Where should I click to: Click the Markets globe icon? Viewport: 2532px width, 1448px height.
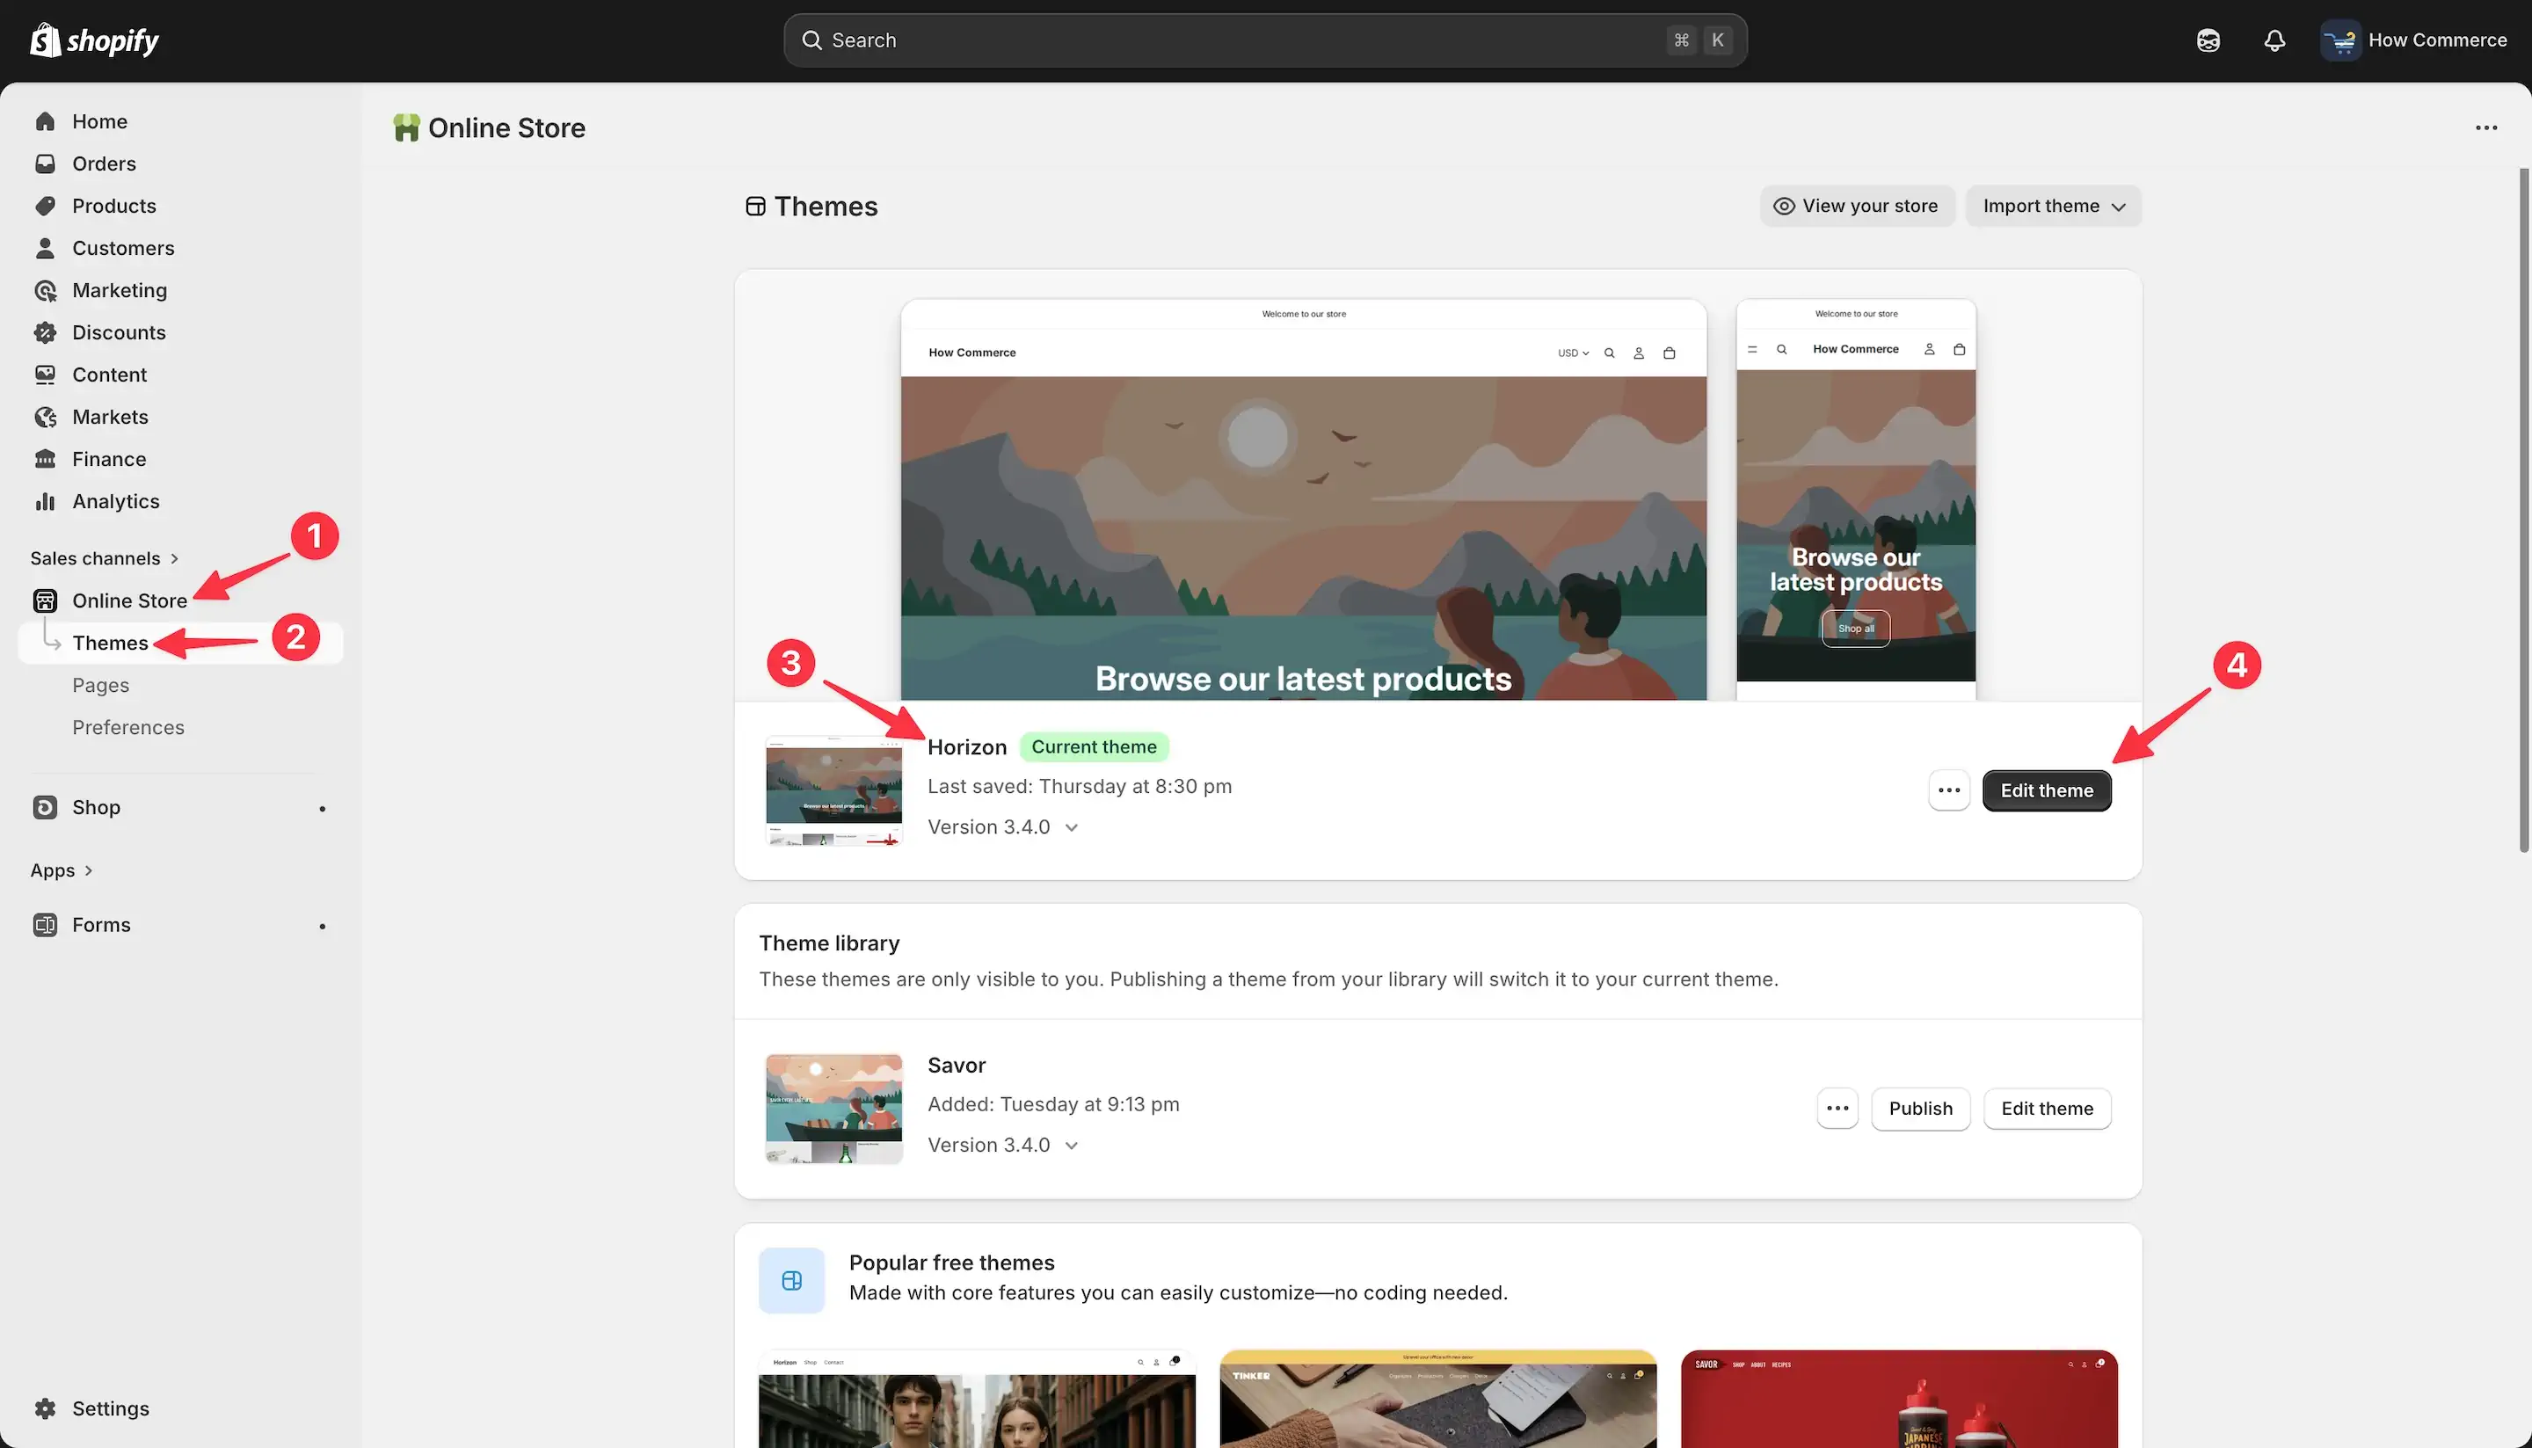(x=45, y=417)
